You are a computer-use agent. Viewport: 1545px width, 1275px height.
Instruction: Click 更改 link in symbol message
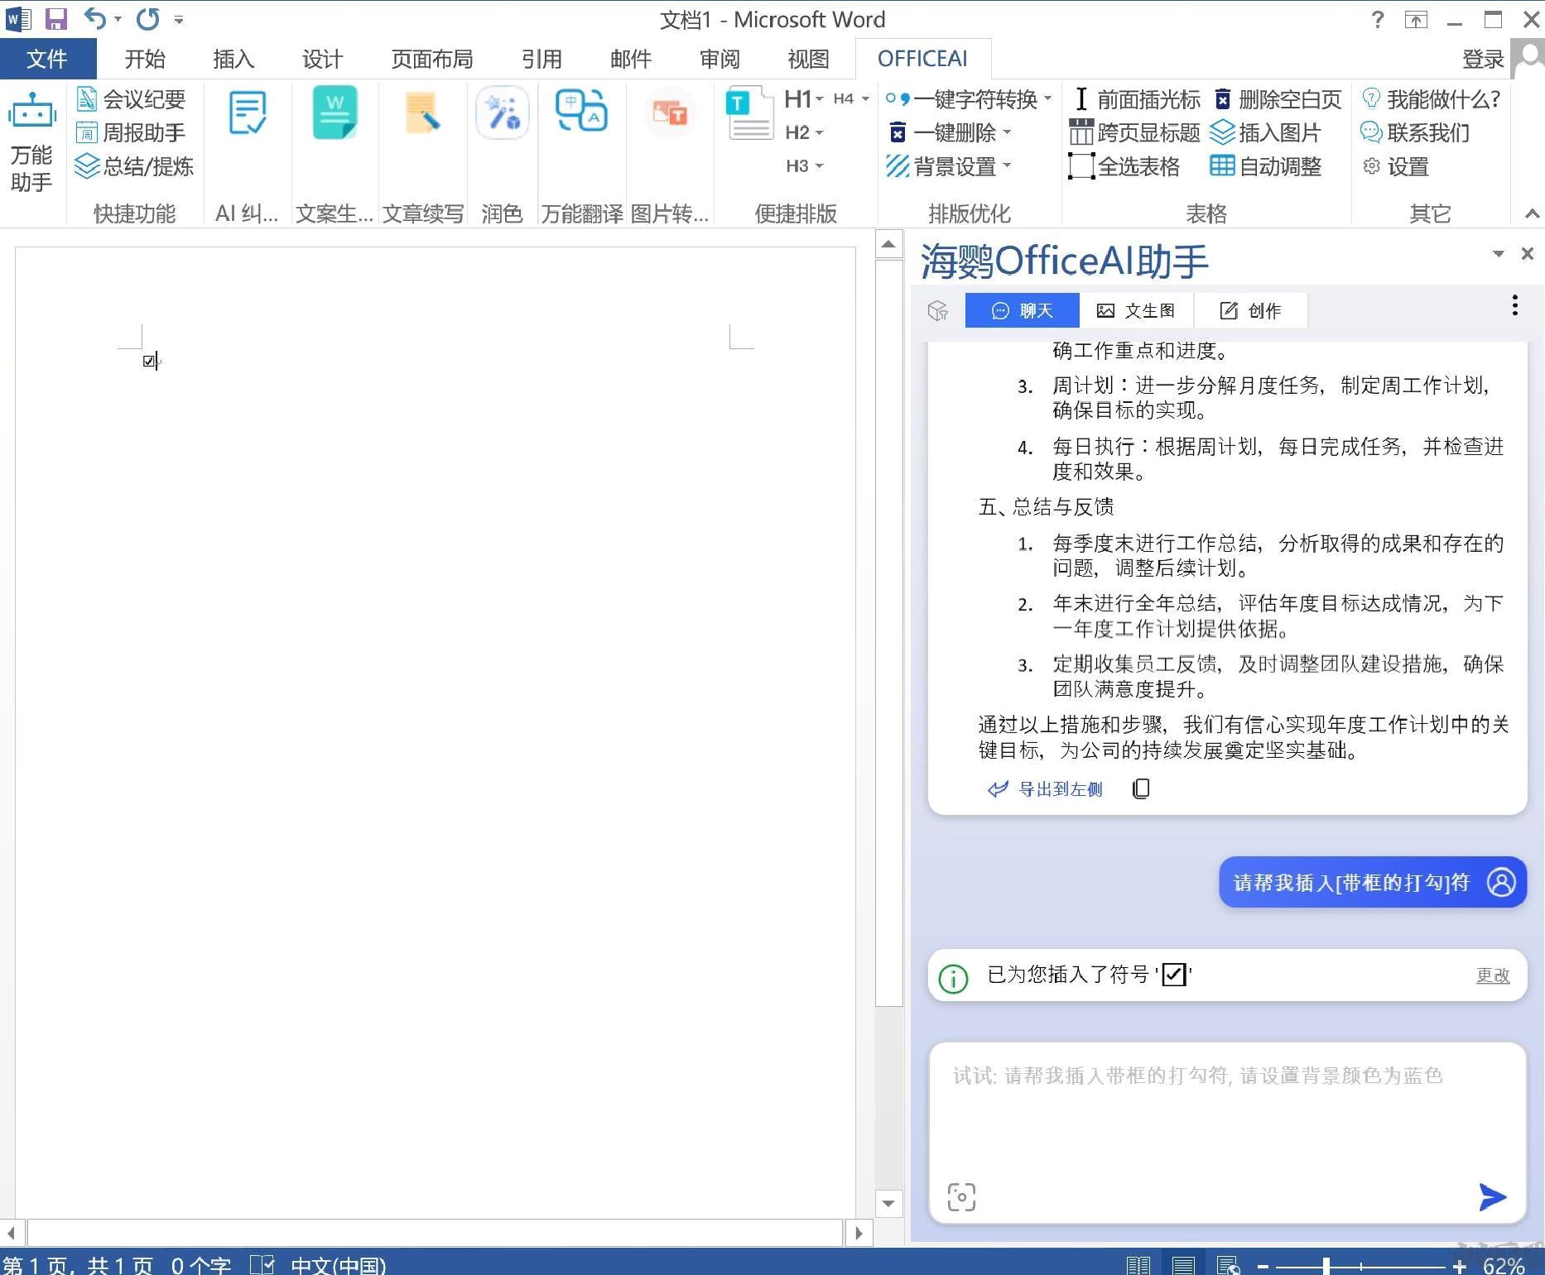(1493, 975)
